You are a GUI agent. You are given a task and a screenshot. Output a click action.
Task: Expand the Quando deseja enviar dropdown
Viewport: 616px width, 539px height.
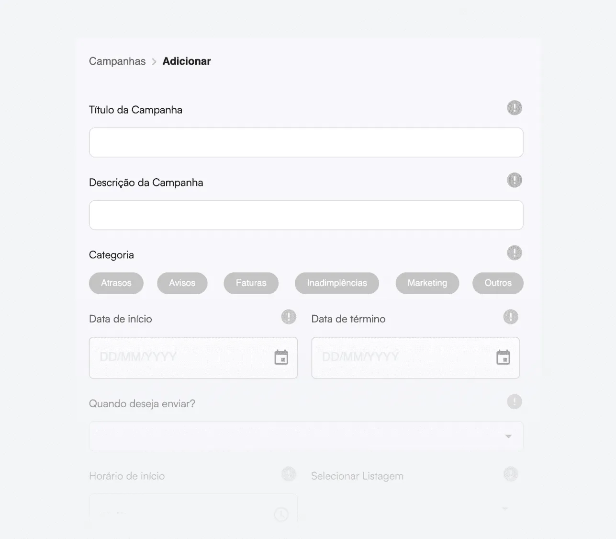[306, 436]
